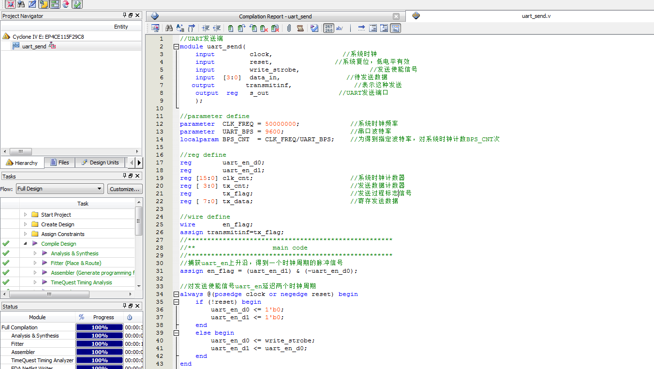Click the binoculars Find icon in editor toolbar
The height and width of the screenshot is (369, 654).
(x=169, y=29)
